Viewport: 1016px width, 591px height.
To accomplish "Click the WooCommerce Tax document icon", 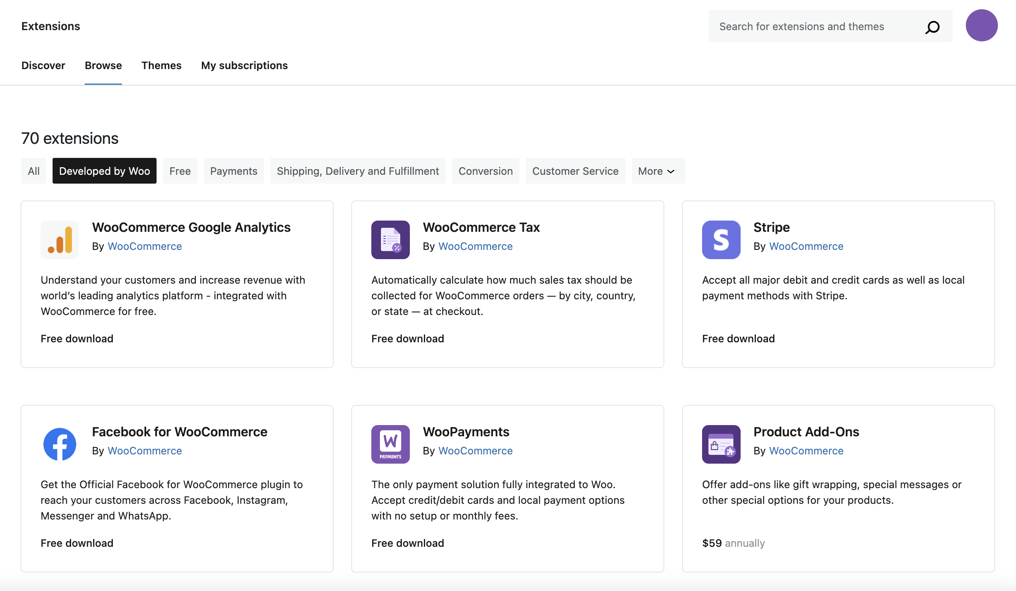I will coord(390,239).
